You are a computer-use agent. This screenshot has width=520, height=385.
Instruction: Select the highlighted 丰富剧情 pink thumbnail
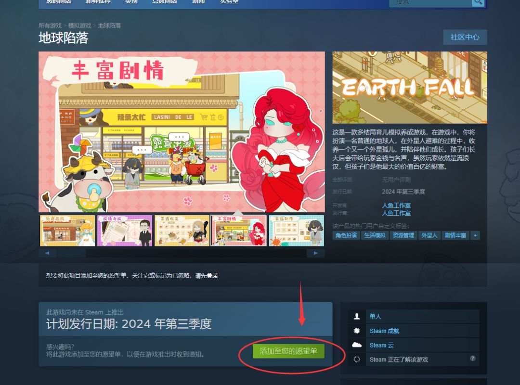point(239,231)
